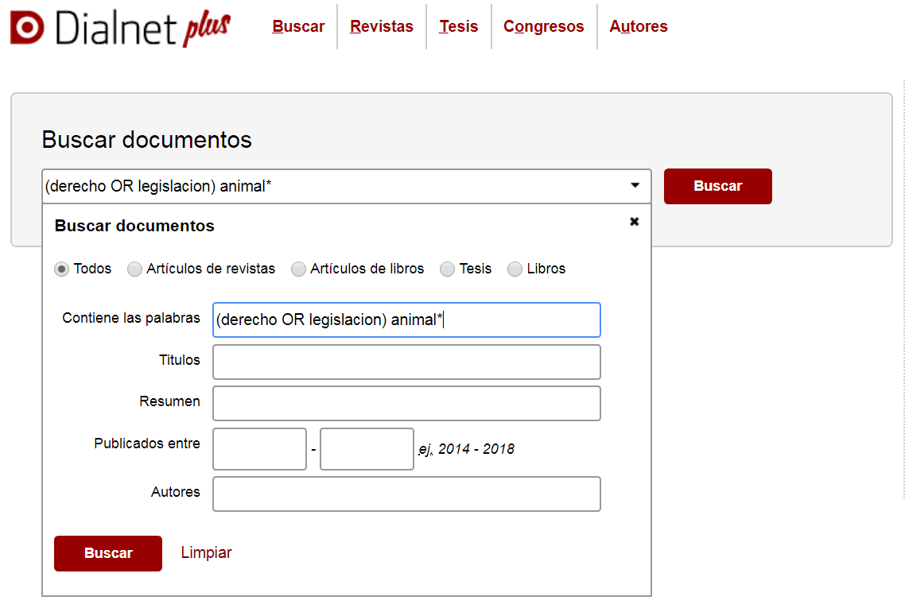Select the Tesis radio button
The width and height of the screenshot is (905, 612).
tap(448, 269)
